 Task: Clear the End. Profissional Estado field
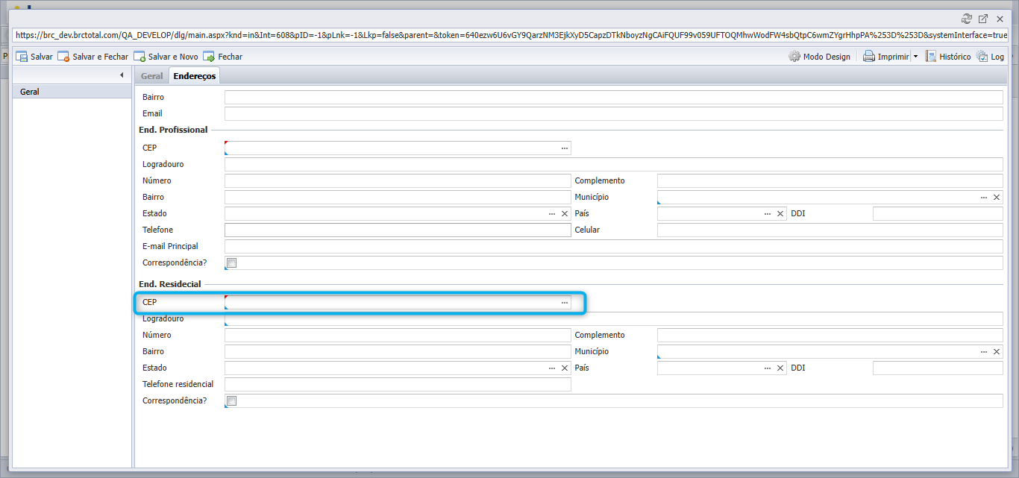(565, 213)
